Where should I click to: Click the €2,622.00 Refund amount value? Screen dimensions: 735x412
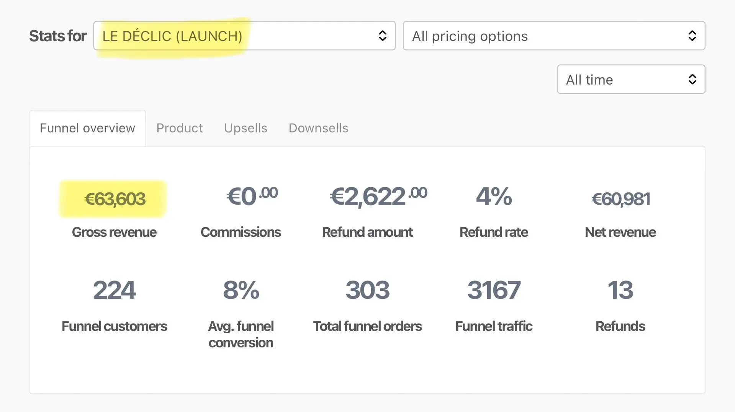pyautogui.click(x=378, y=196)
